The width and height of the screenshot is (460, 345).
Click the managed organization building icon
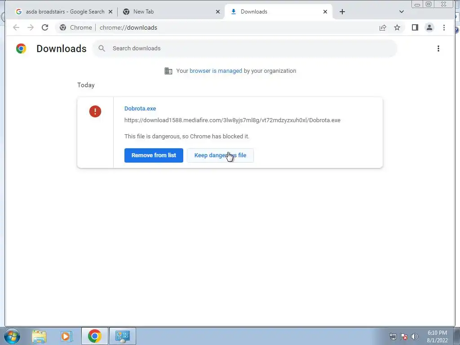tap(168, 71)
